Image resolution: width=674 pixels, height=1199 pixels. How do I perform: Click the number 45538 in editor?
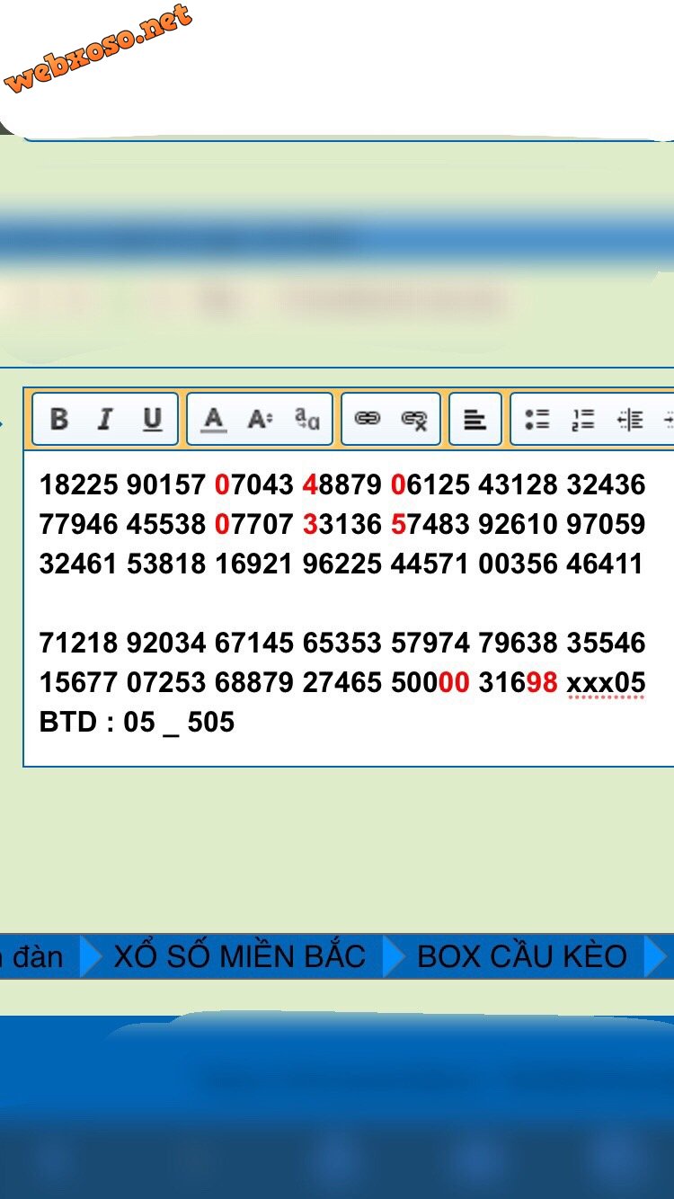click(166, 524)
